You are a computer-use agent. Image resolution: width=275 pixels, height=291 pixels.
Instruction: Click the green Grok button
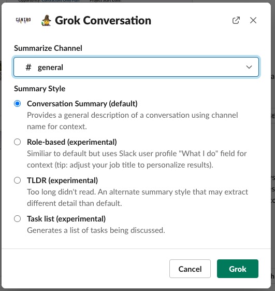click(x=238, y=269)
